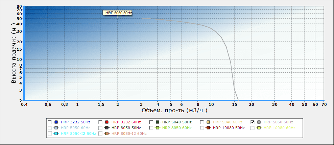Click the X-axis label 0,4

25,104
